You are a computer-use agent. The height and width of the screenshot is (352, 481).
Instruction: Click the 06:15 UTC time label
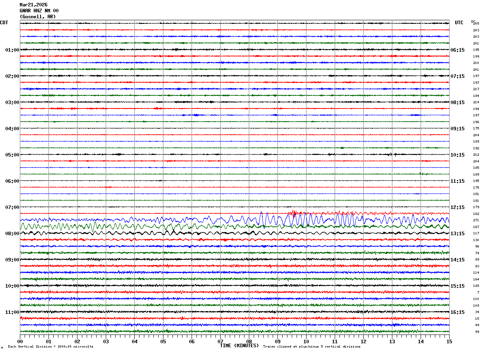pos(458,50)
